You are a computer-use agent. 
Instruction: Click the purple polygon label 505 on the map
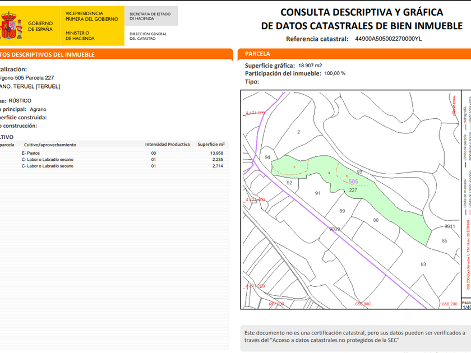point(353,182)
